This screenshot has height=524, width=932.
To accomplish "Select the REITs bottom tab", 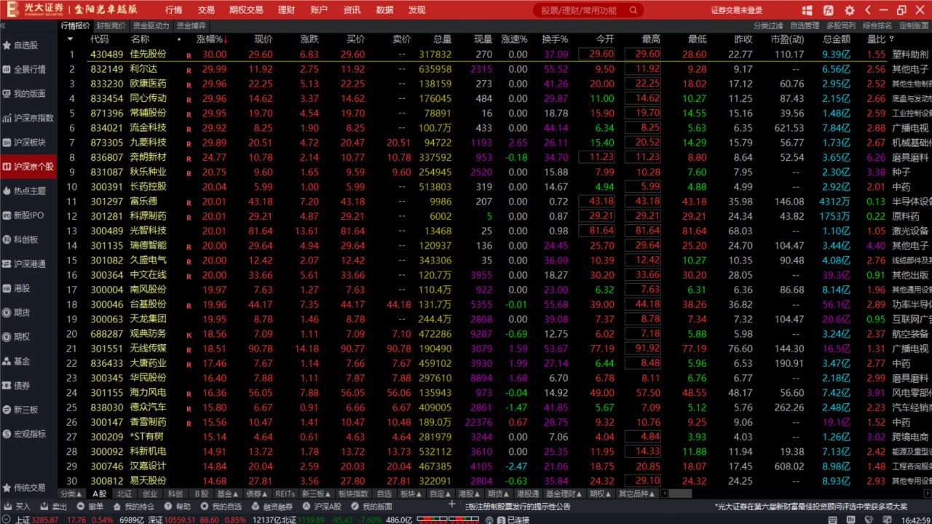I will click(x=285, y=493).
